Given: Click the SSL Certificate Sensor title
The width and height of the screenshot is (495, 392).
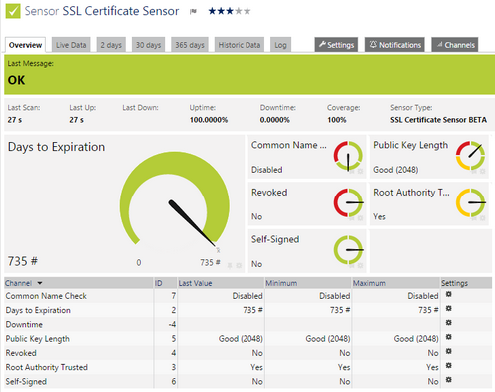Looking at the screenshot, I should (121, 11).
